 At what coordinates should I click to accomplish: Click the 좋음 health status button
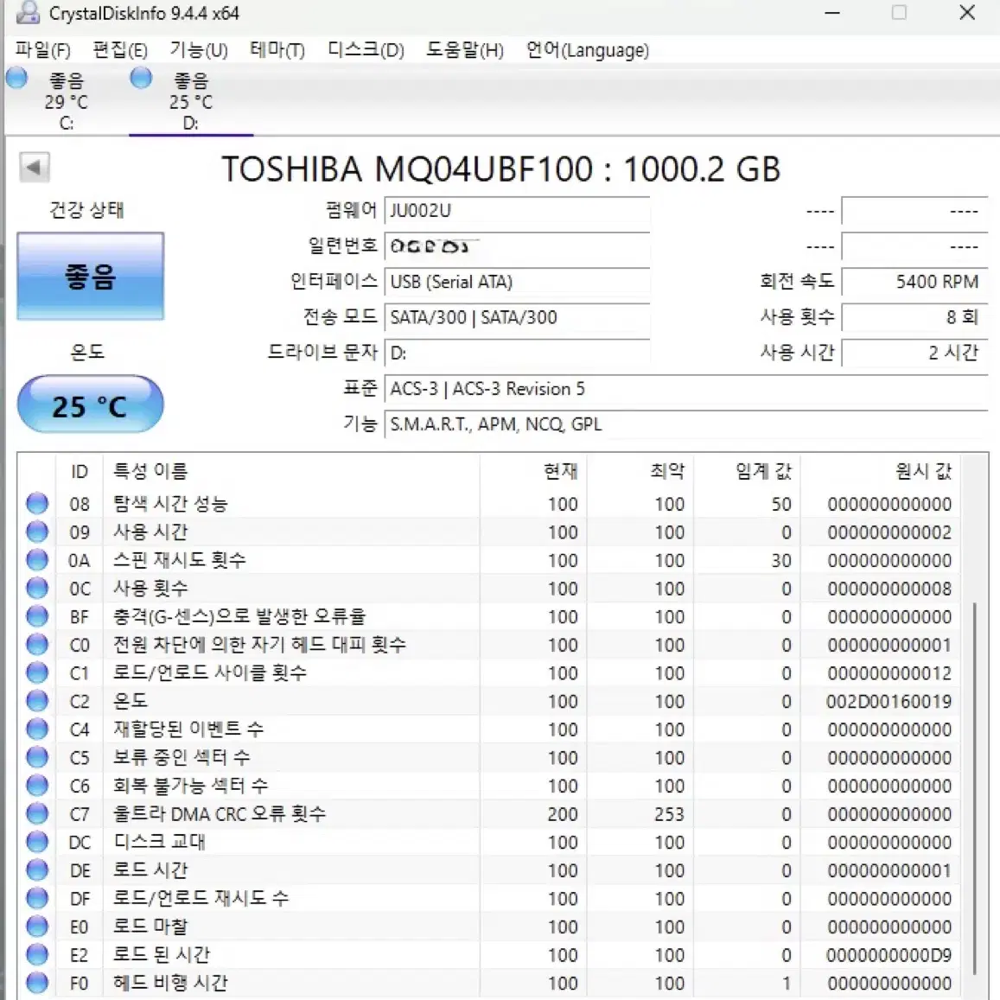(x=91, y=277)
